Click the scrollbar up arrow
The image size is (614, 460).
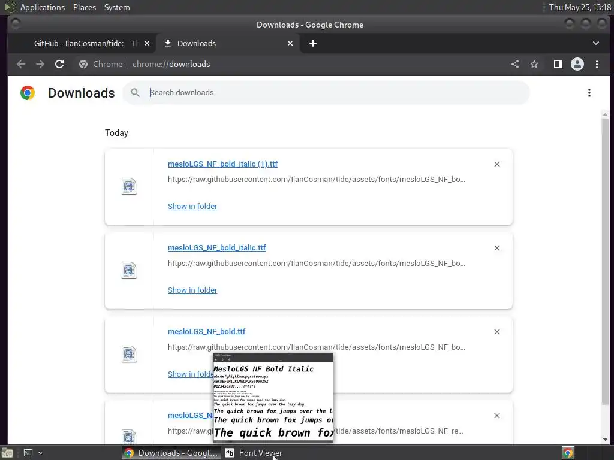pos(606,114)
